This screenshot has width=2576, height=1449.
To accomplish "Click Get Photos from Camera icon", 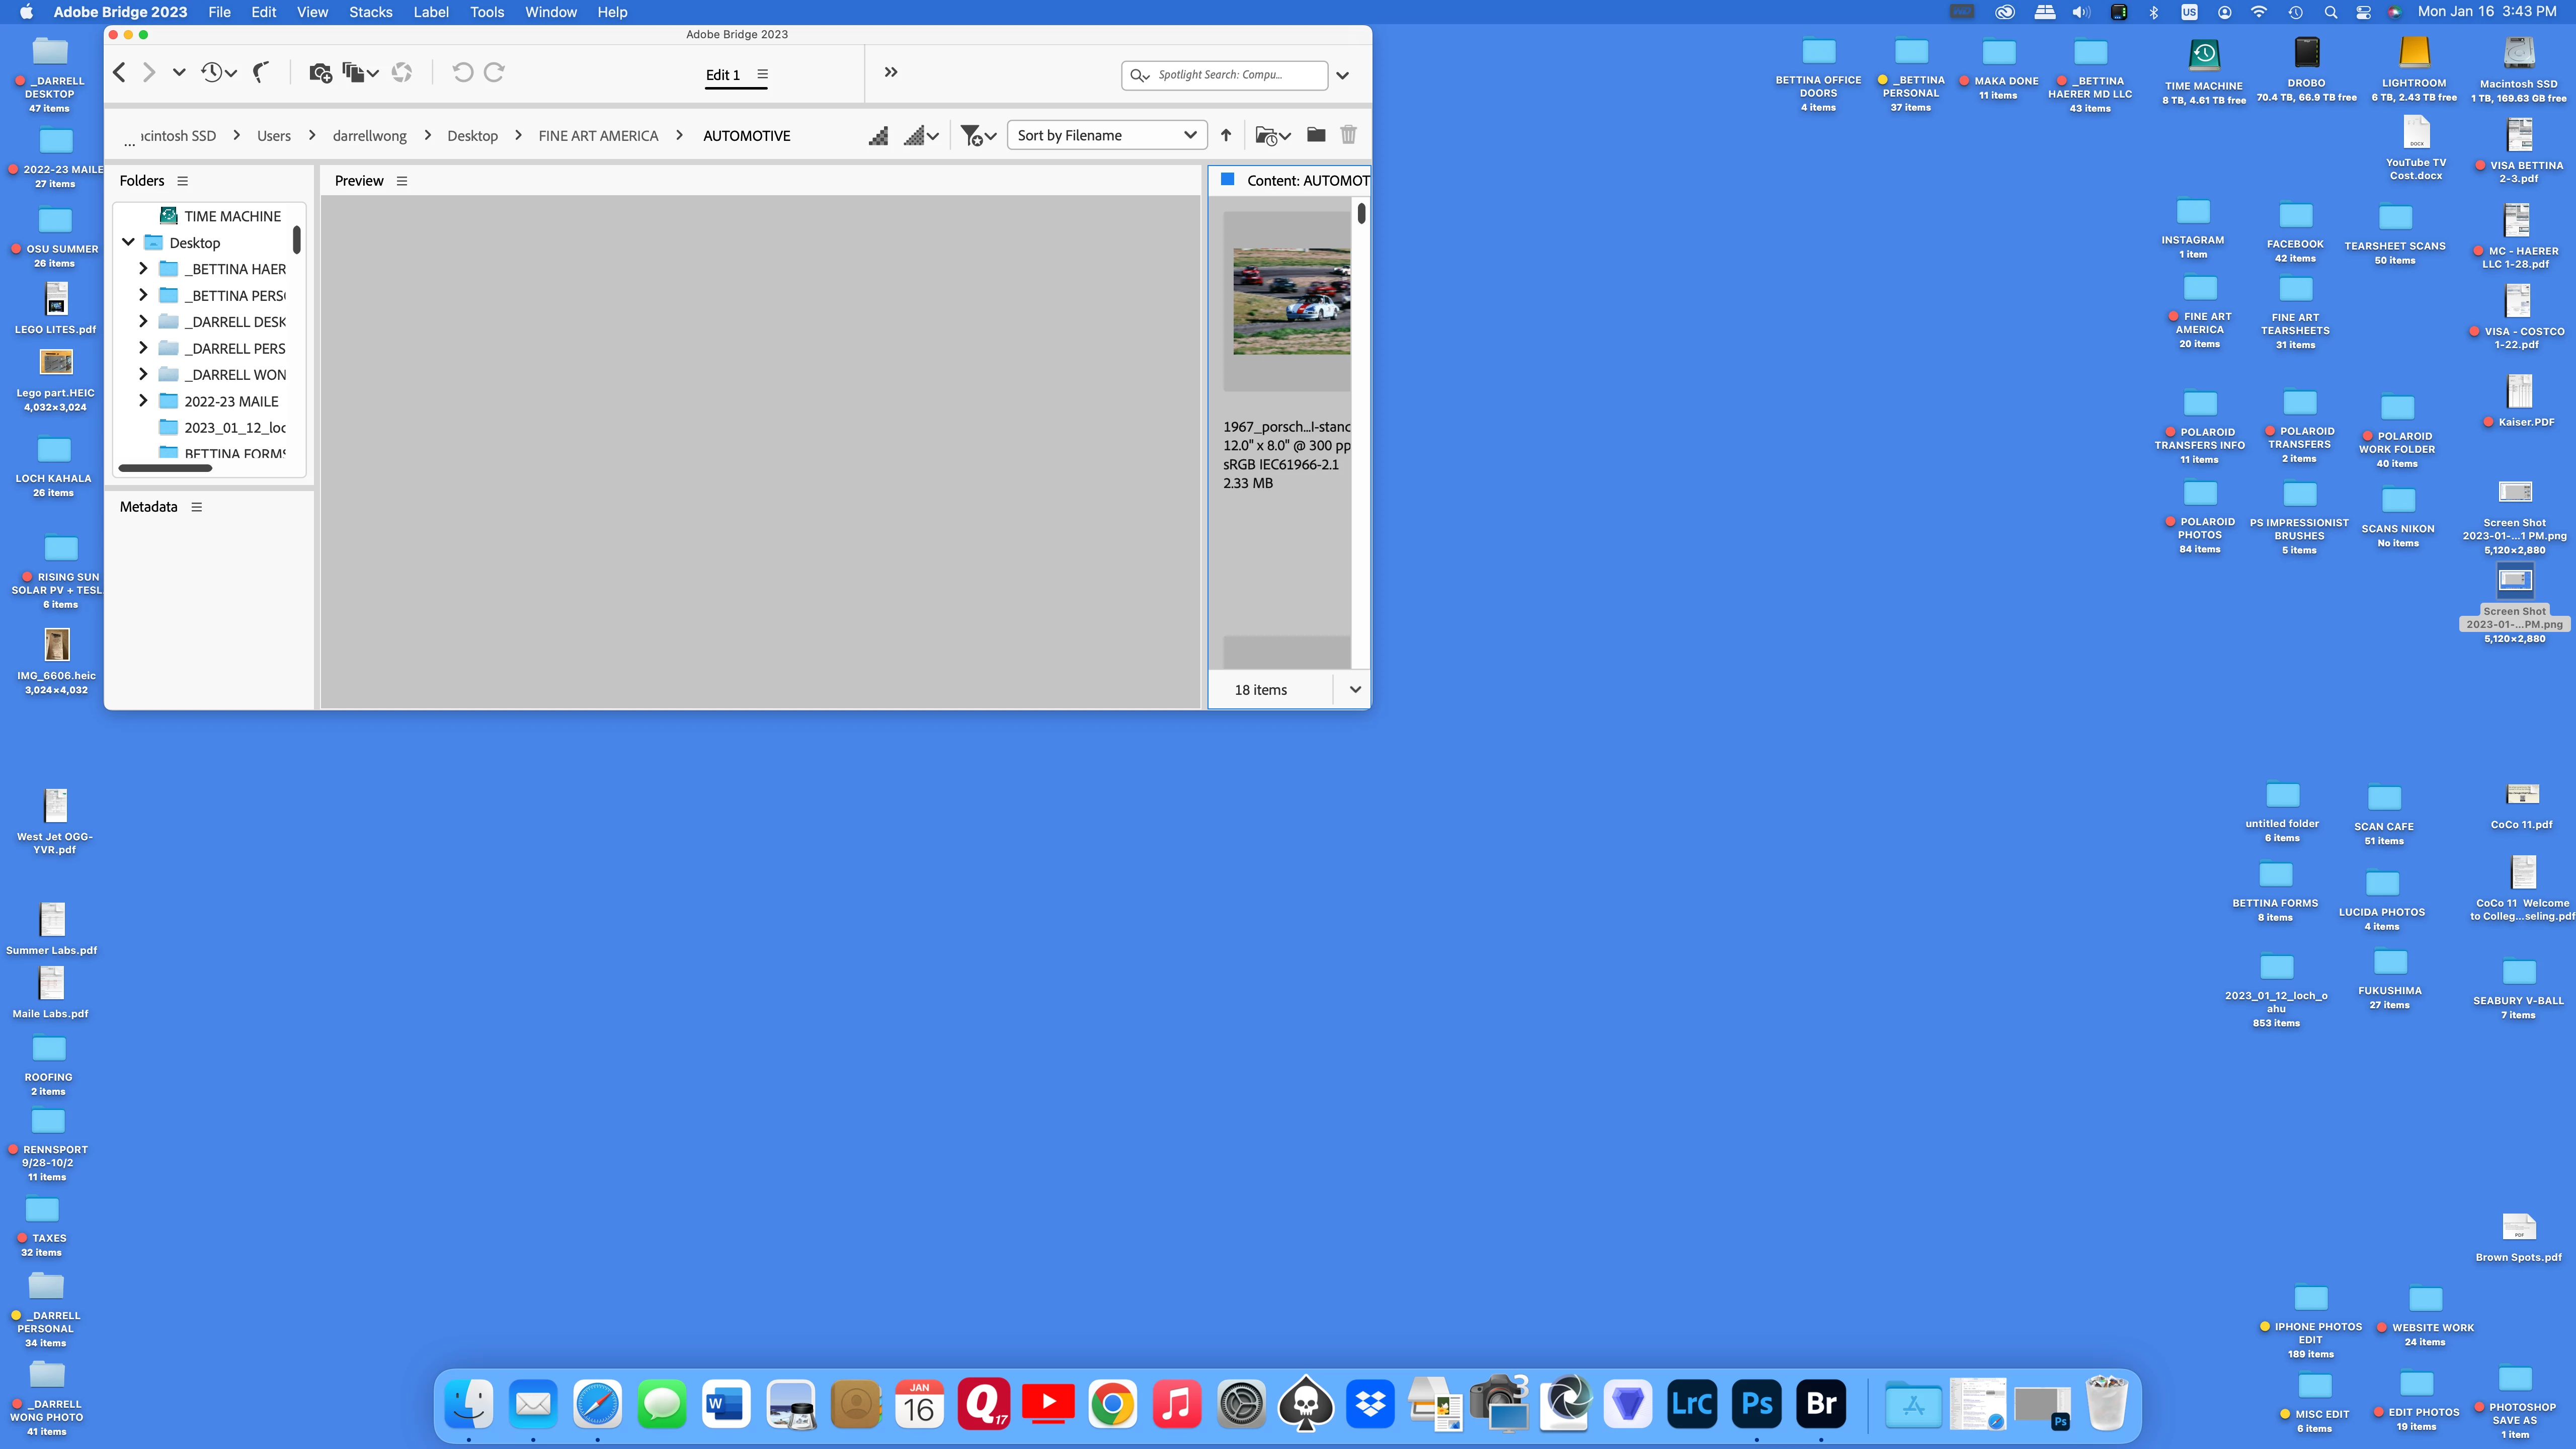I will point(320,73).
